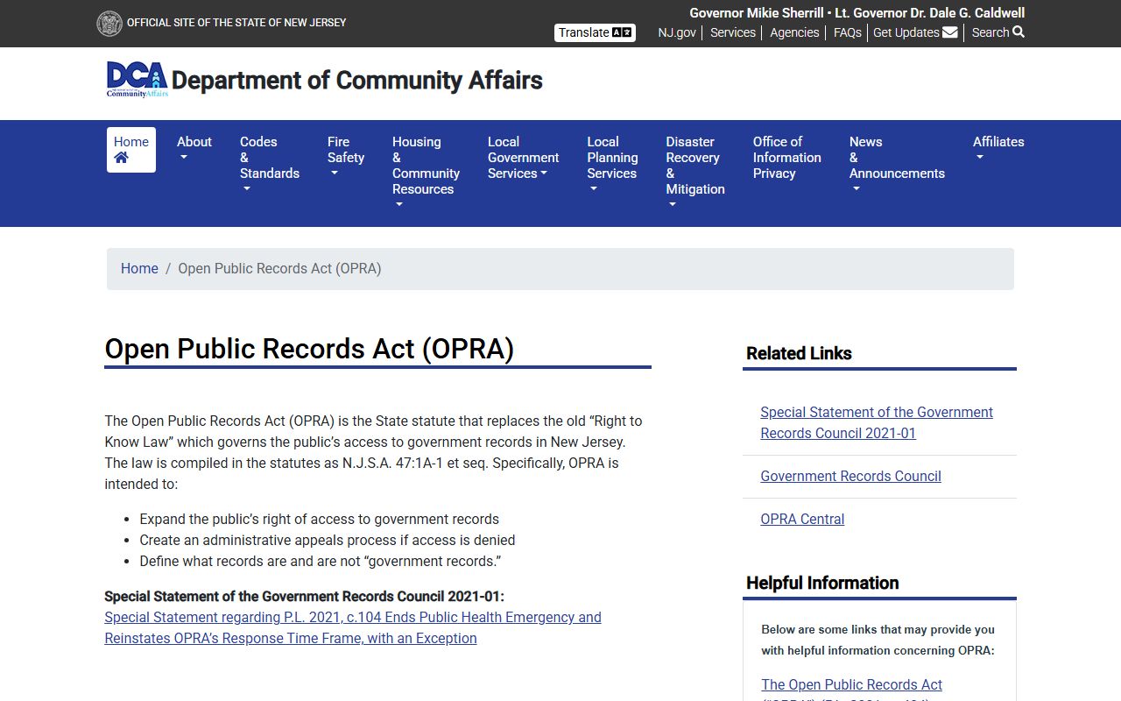Open Office of Information Privacy page
1121x701 pixels.
click(787, 158)
